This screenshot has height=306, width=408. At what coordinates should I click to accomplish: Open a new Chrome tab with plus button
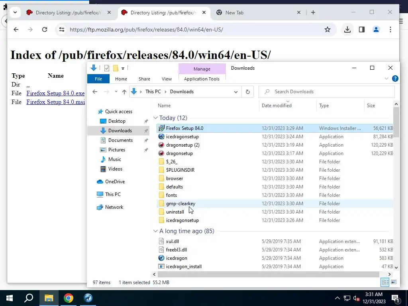tap(313, 12)
